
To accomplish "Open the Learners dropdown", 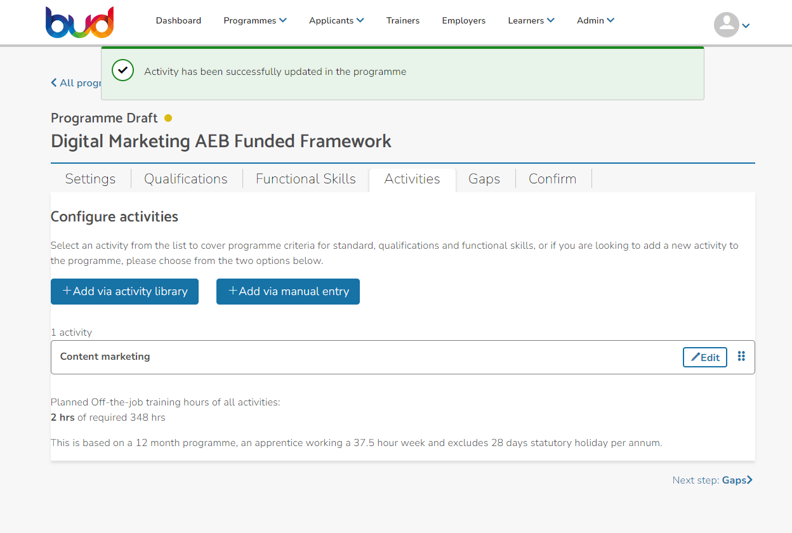I will point(531,20).
